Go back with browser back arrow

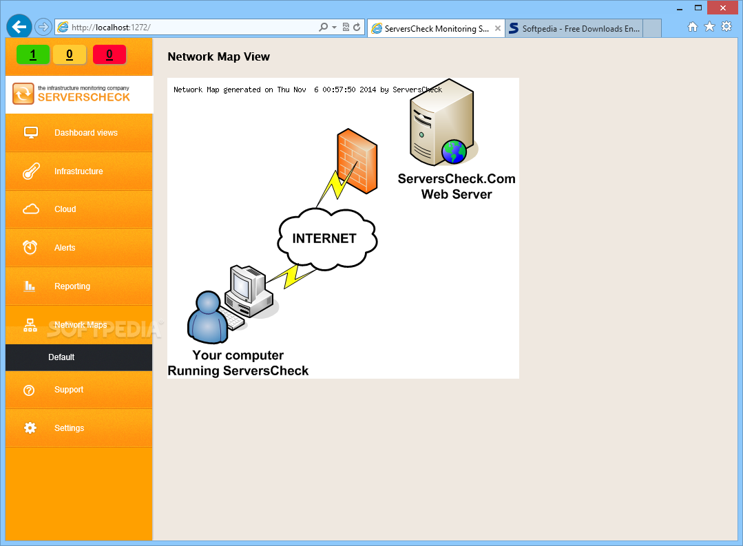point(19,27)
